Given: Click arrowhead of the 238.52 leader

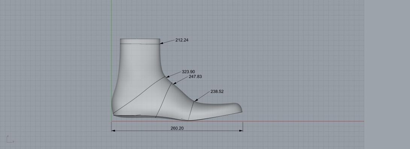Looking at the screenshot, I should coord(196,100).
